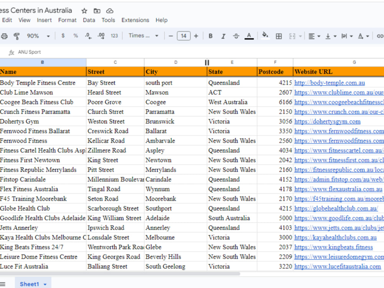Open the dohertysgym.com link
384x288 pixels.
(327, 121)
